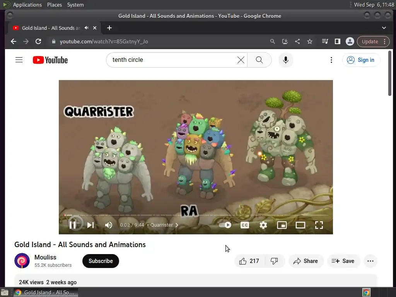
Task: Close the Gold Island tab
Action: coord(95,28)
